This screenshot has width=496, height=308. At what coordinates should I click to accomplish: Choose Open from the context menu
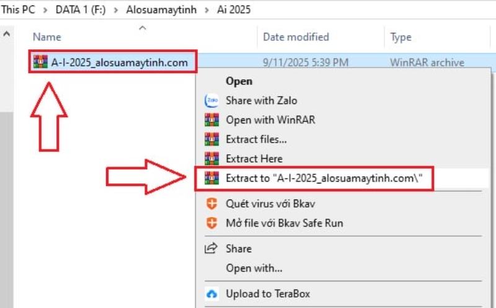point(239,81)
